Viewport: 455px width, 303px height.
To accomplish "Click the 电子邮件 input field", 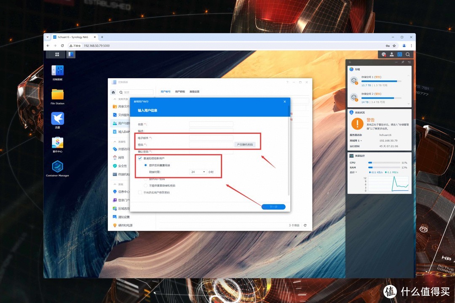I will tap(211, 138).
